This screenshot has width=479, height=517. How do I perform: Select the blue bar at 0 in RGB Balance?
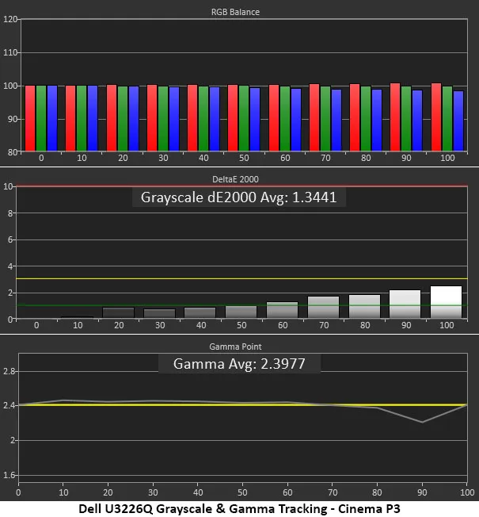click(x=52, y=118)
